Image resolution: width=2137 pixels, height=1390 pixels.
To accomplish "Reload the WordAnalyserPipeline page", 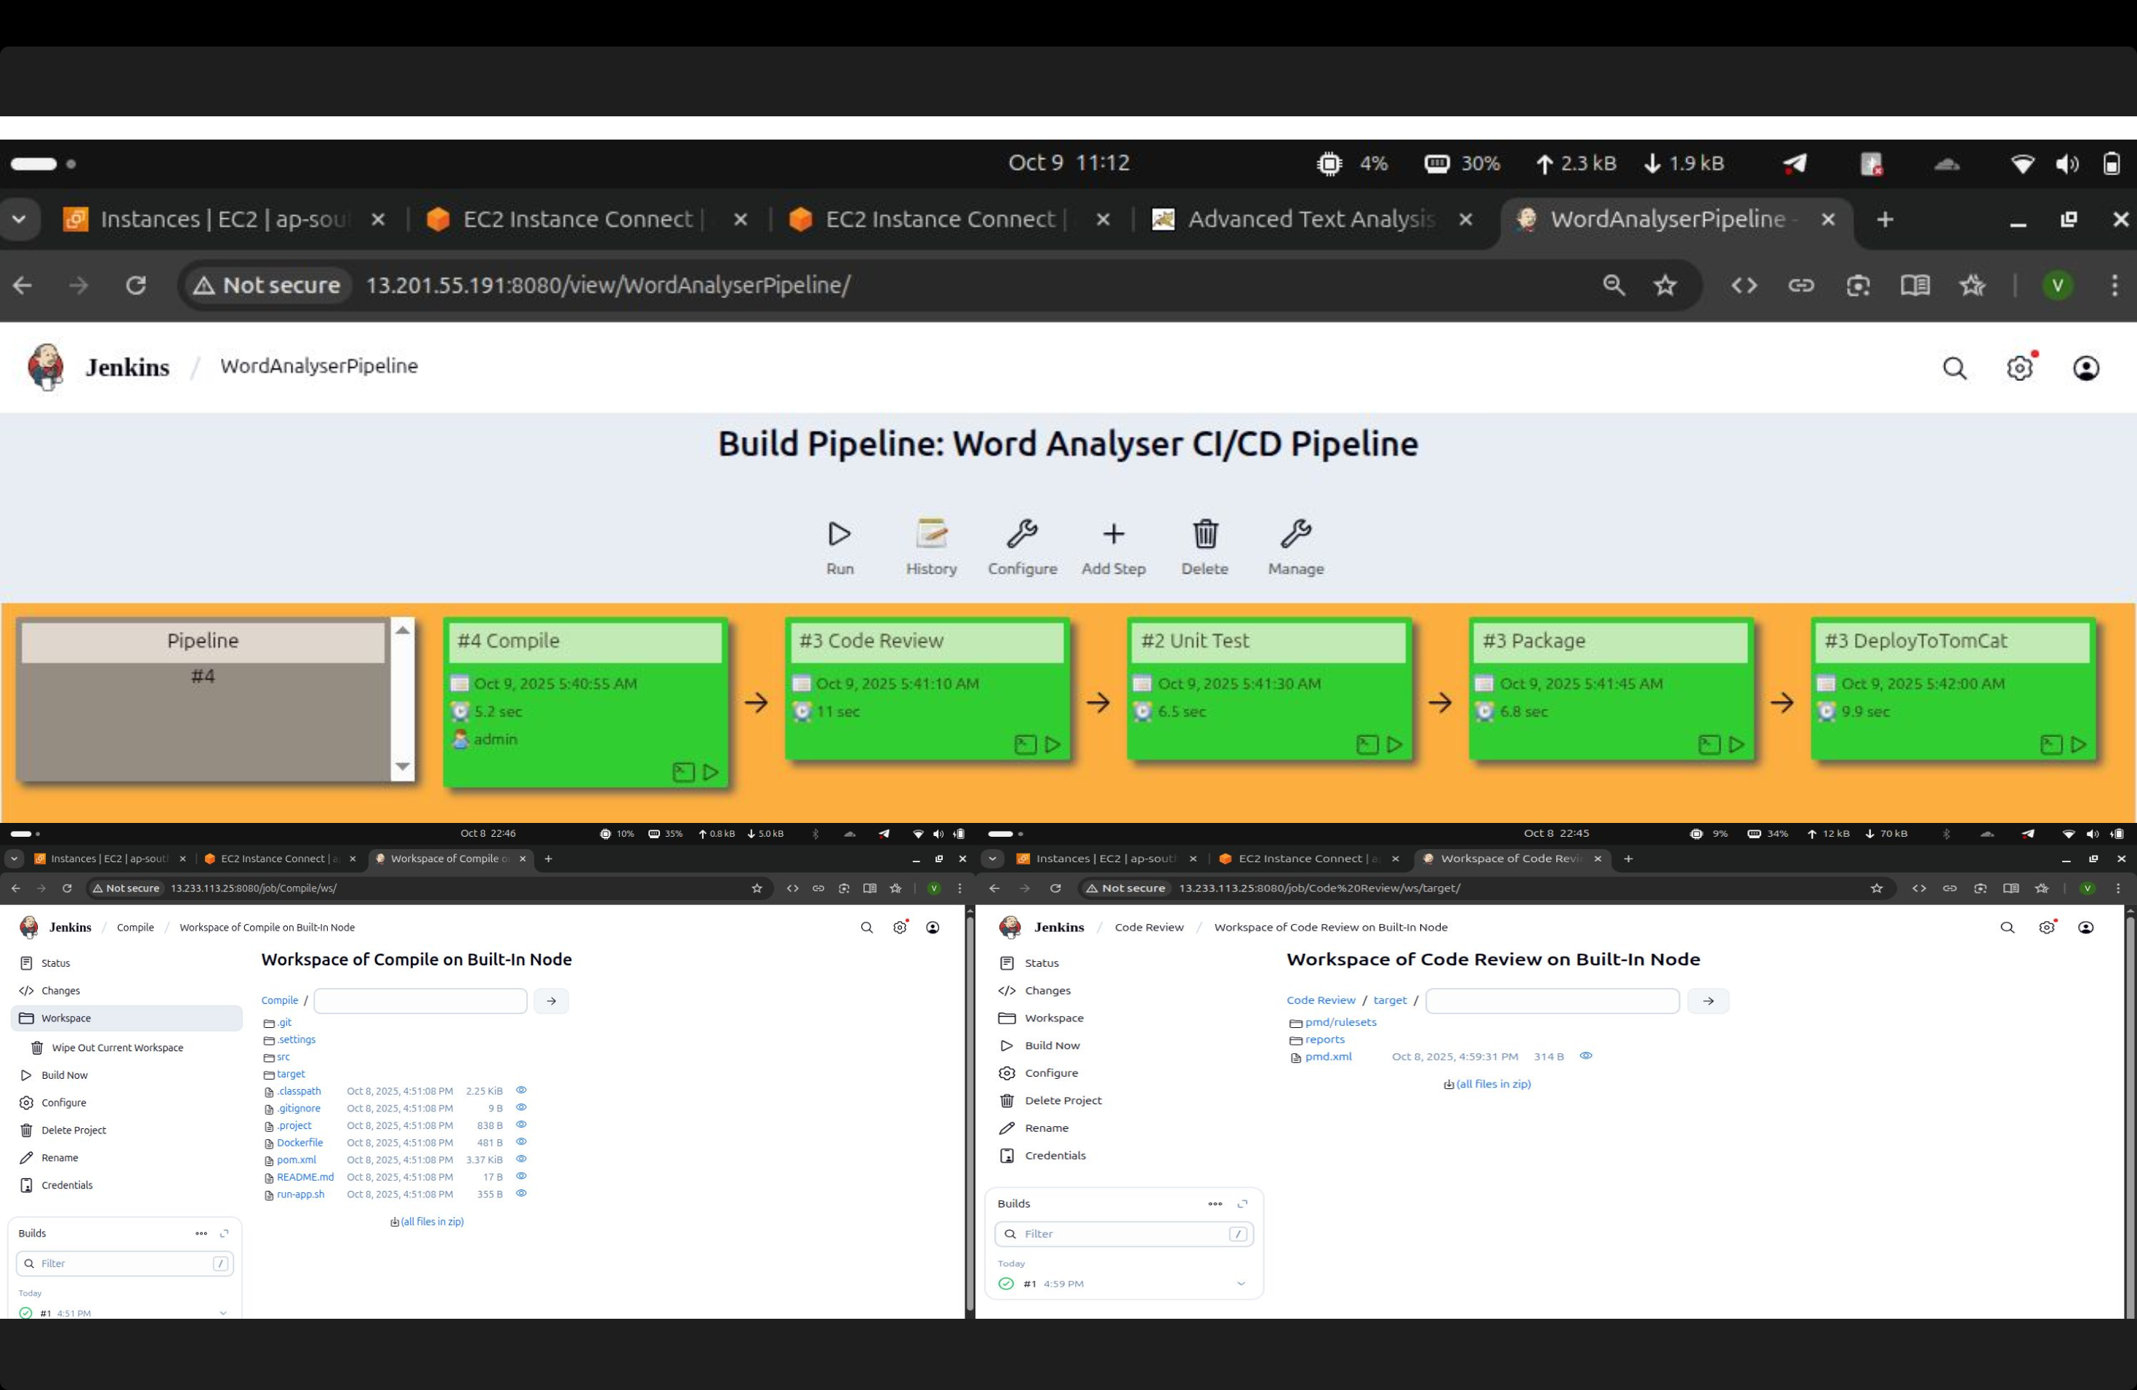I will [x=137, y=286].
